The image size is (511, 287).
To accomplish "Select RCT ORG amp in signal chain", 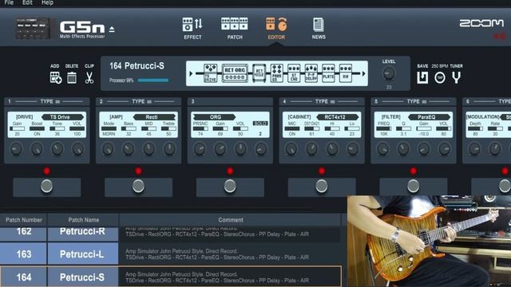I will [235, 73].
